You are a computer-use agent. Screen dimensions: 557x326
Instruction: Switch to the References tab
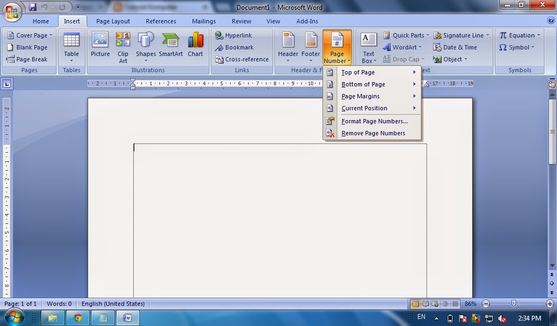click(161, 21)
